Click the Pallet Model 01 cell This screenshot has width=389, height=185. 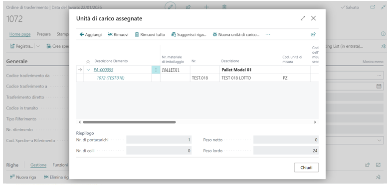click(x=250, y=70)
